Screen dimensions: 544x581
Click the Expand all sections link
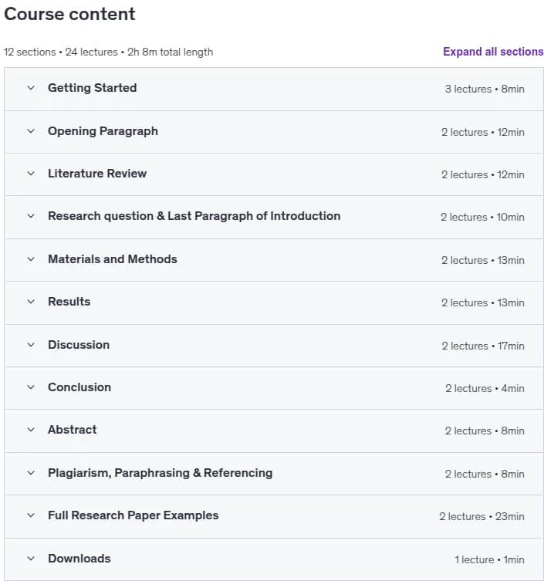(493, 52)
